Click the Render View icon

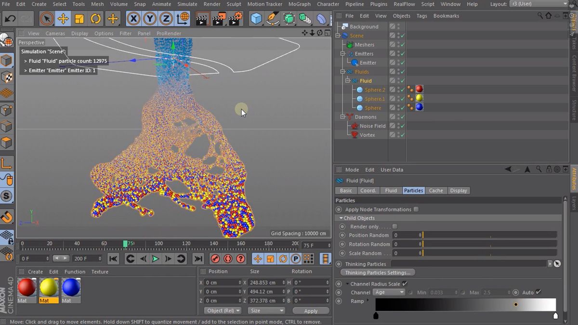click(x=202, y=18)
